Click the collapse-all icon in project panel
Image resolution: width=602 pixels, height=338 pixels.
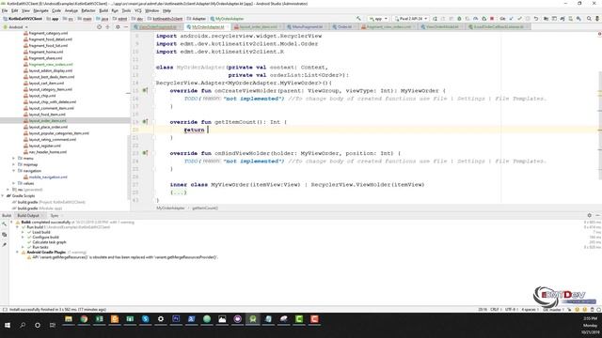pyautogui.click(x=108, y=27)
